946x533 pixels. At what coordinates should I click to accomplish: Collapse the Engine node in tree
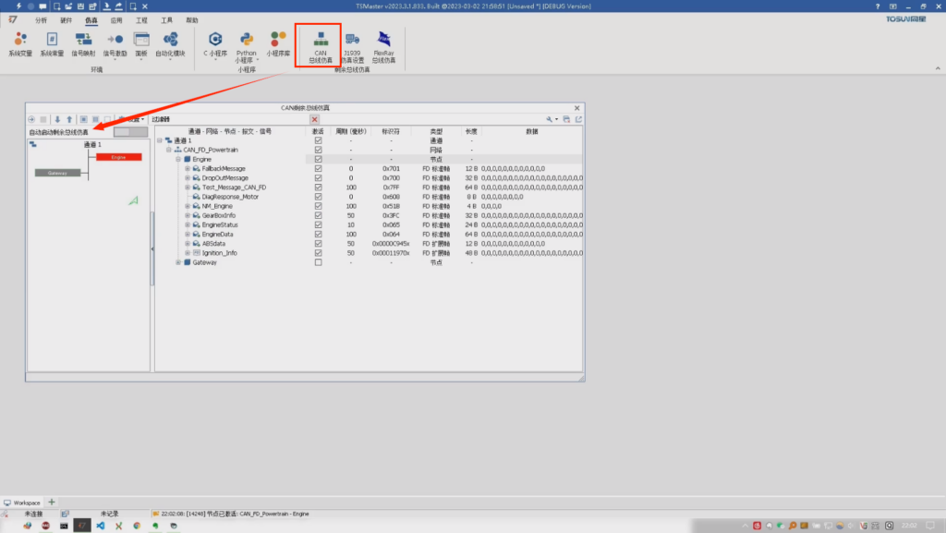point(177,159)
